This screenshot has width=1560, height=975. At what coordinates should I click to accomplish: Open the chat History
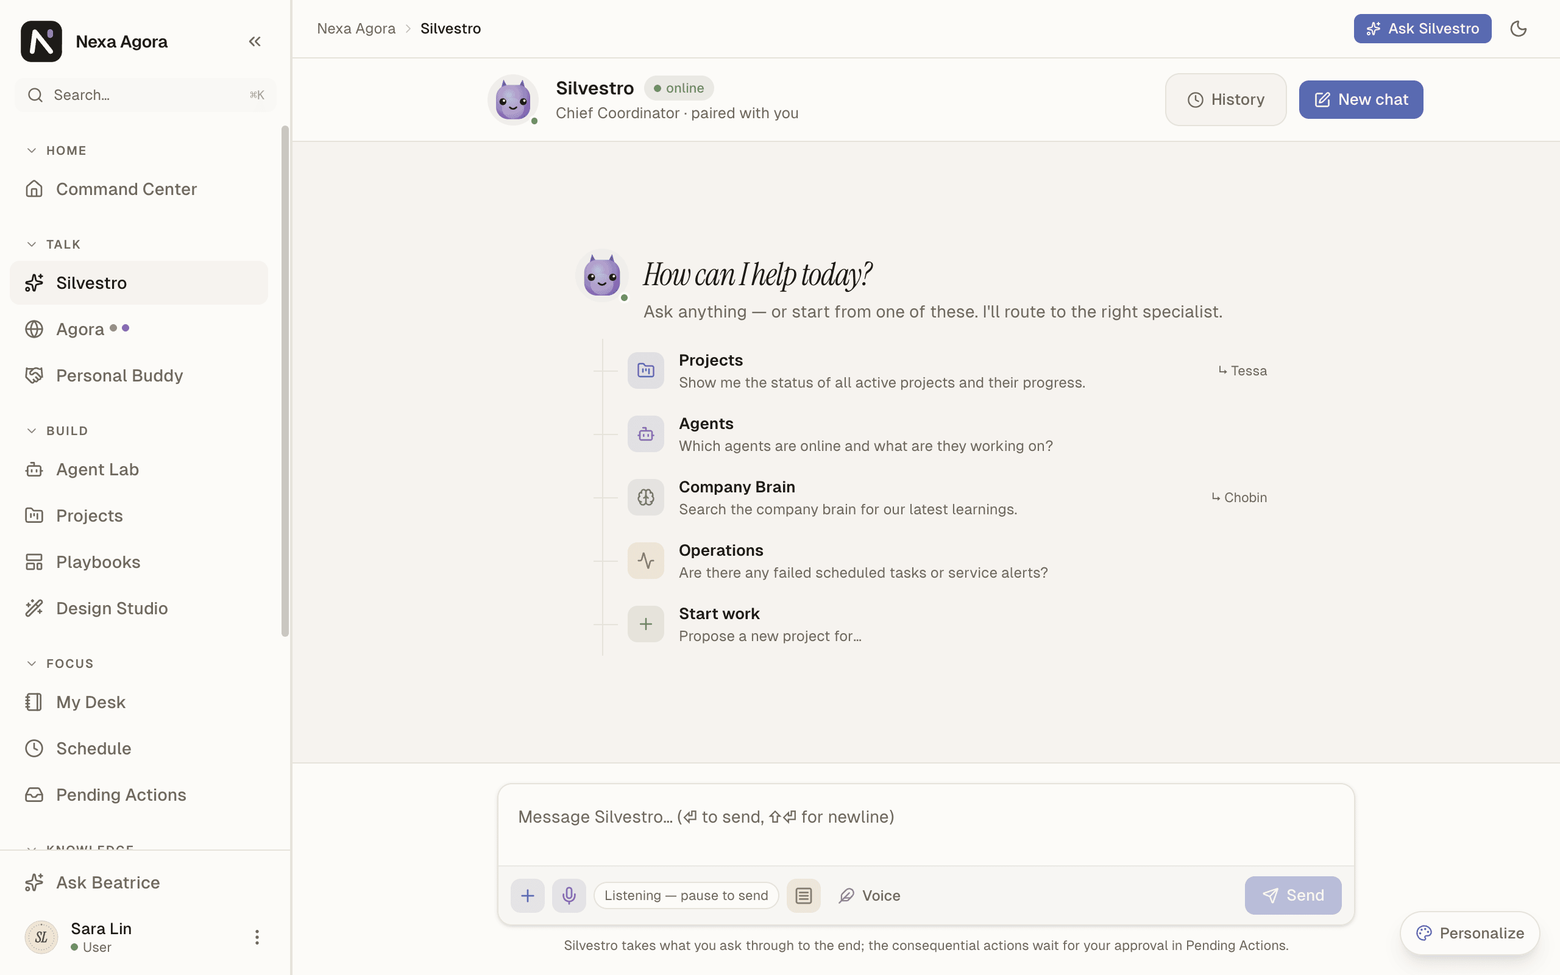pos(1225,99)
